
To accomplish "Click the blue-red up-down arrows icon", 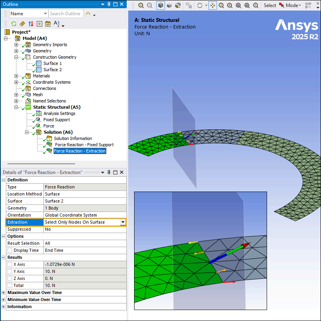I will pos(31,24).
